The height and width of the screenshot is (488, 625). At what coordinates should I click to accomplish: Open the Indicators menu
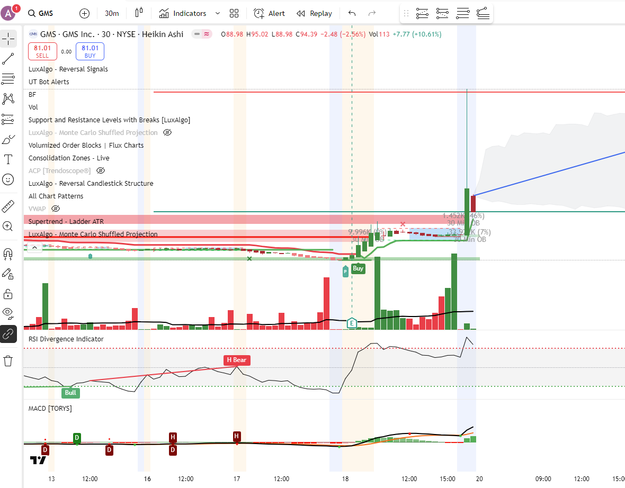[x=183, y=13]
